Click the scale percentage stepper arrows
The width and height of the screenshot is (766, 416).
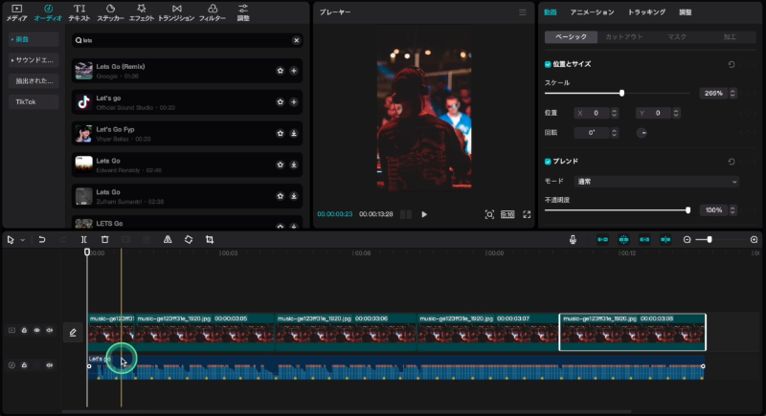point(732,93)
